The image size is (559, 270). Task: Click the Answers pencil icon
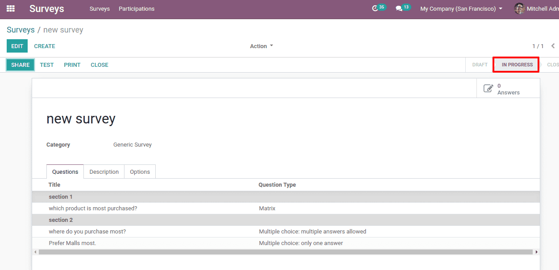489,88
